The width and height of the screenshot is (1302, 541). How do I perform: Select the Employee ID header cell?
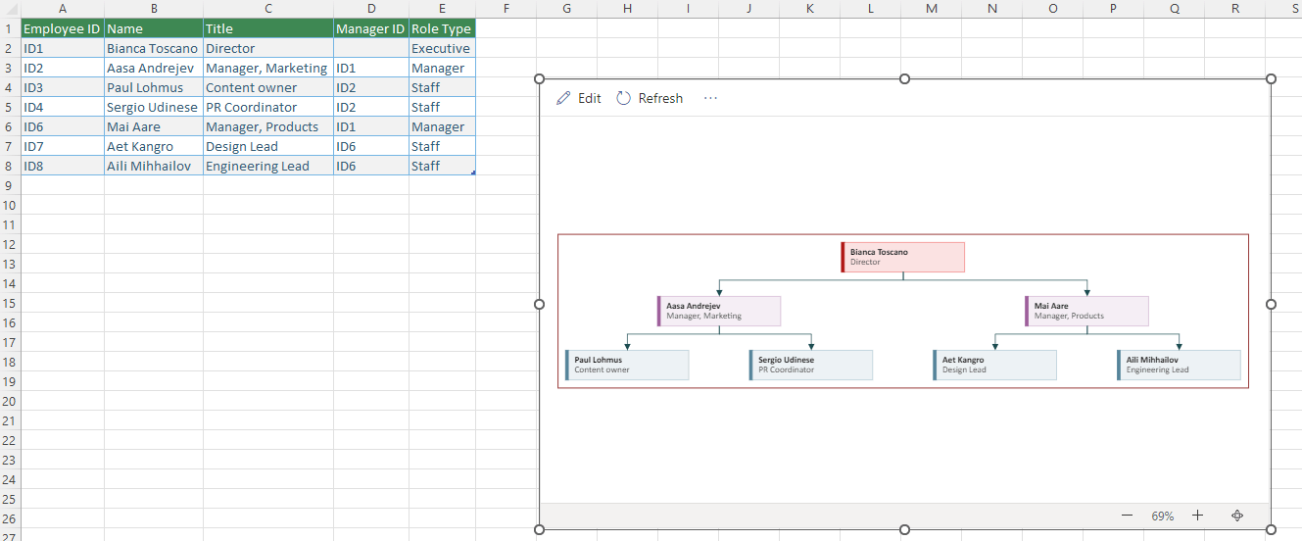[x=63, y=28]
